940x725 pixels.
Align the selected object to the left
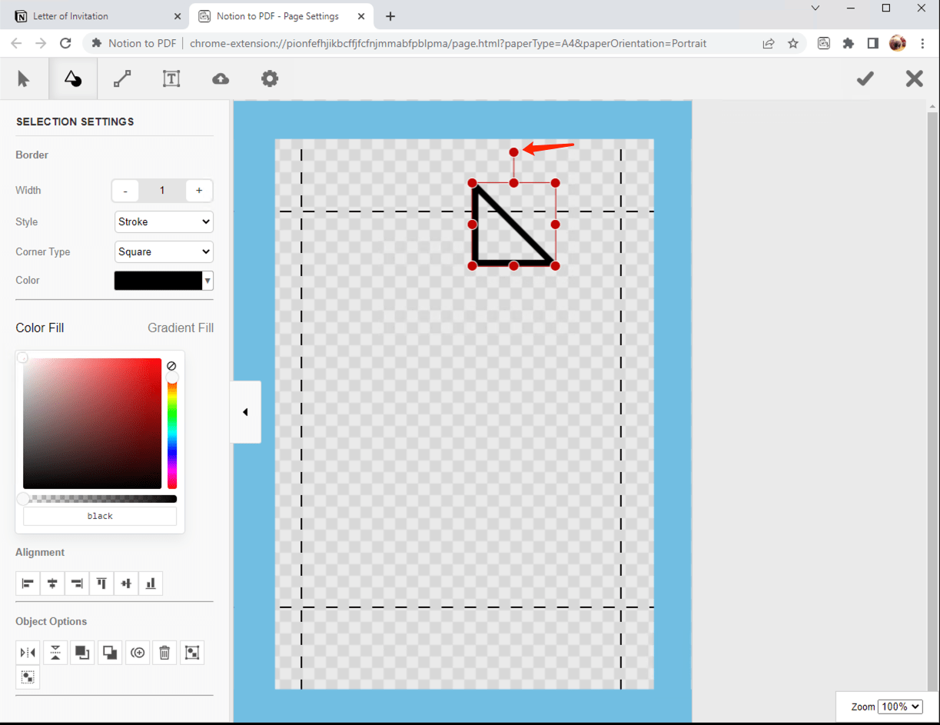(28, 583)
